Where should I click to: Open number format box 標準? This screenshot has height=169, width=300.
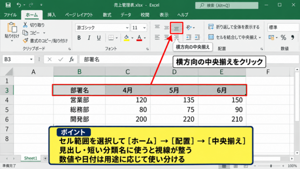283,27
